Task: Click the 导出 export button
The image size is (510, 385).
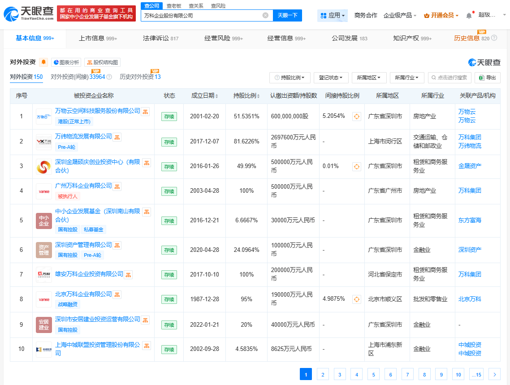Action: pyautogui.click(x=487, y=78)
